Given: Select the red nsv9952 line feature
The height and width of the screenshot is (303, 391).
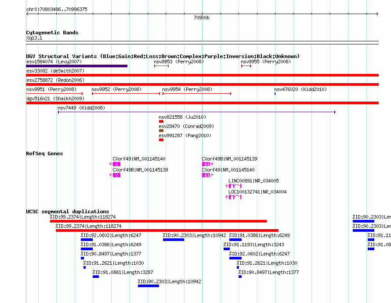Looking at the screenshot, I should tap(126, 94).
